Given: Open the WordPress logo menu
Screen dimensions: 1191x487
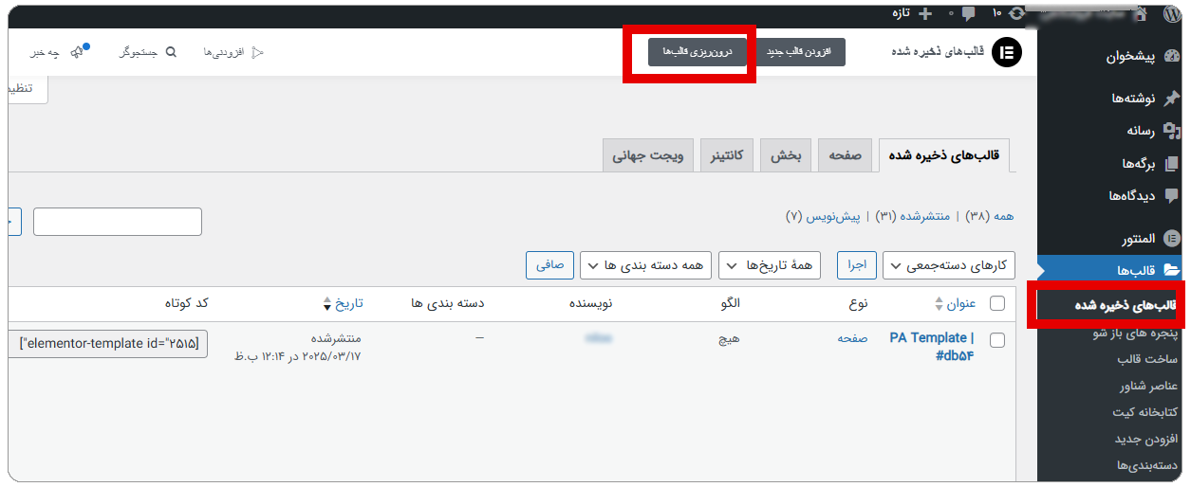Looking at the screenshot, I should pos(1171,13).
